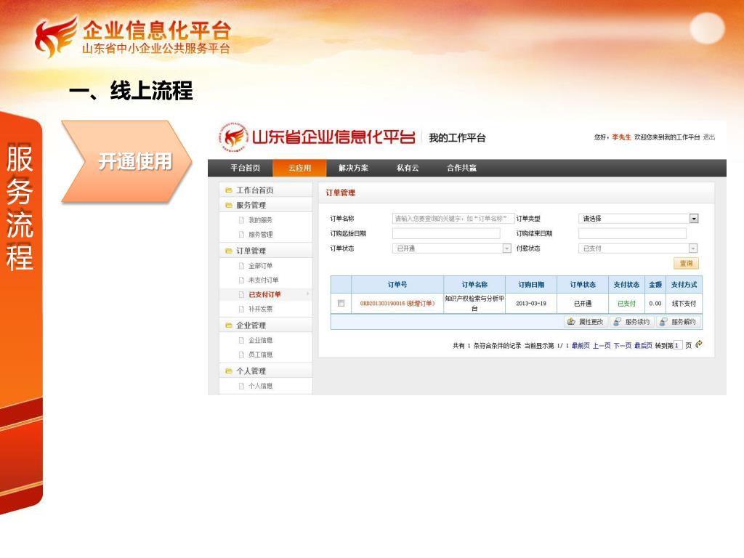The height and width of the screenshot is (558, 744).
Task: Go to 上一页 previous page link
Action: [x=602, y=345]
